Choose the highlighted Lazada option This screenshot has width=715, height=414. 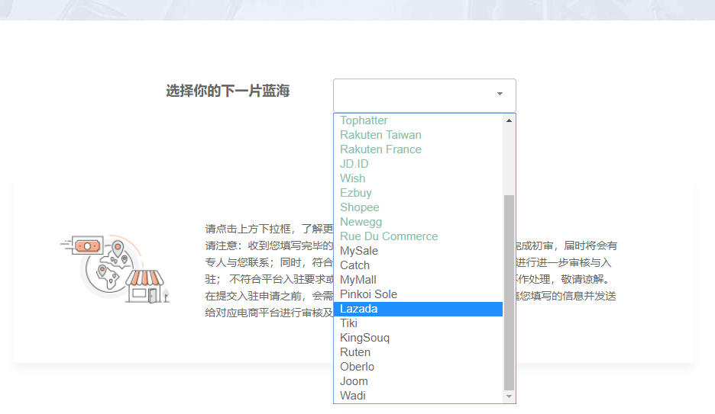tap(418, 309)
